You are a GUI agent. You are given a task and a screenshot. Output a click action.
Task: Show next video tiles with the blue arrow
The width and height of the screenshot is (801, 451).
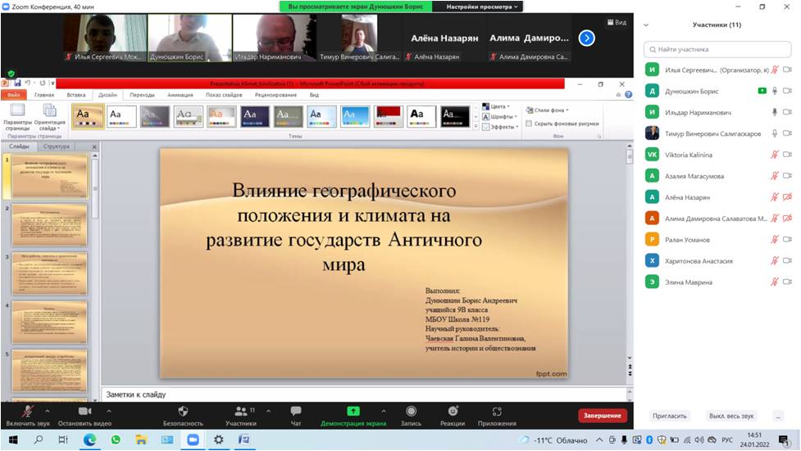pos(586,38)
